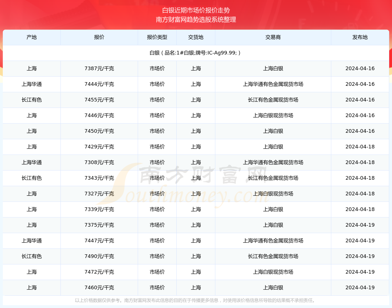
Task: Click the title 白银近期市场价报价走势
Action: pyautogui.click(x=196, y=10)
